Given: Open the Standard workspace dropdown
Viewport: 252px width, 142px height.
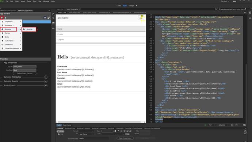Looking at the screenshot, I should click(x=225, y=1).
